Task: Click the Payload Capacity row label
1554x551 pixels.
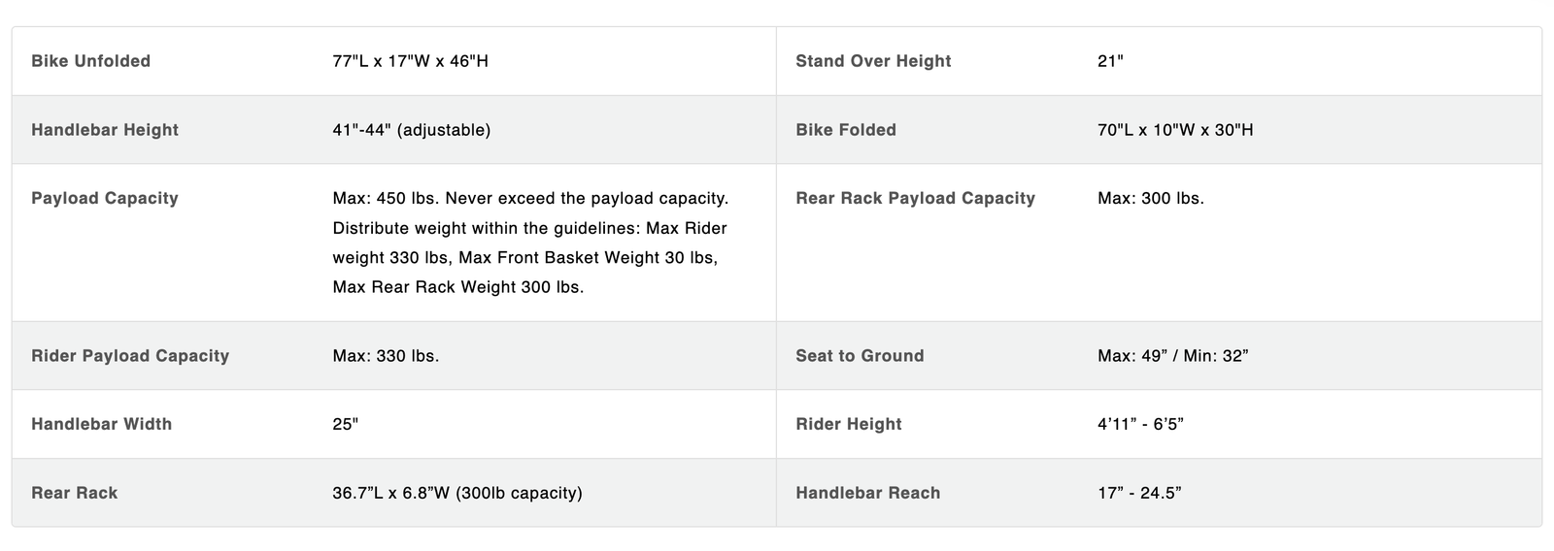Action: pos(105,198)
